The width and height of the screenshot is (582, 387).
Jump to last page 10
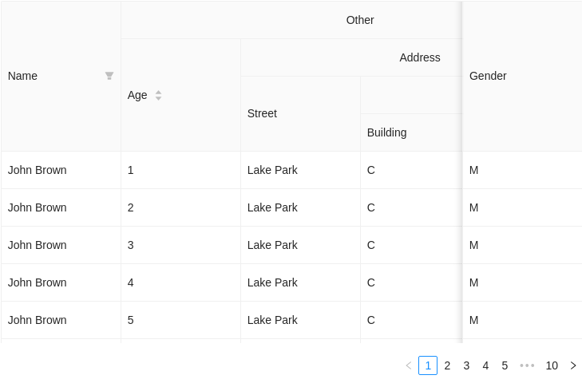pos(552,365)
